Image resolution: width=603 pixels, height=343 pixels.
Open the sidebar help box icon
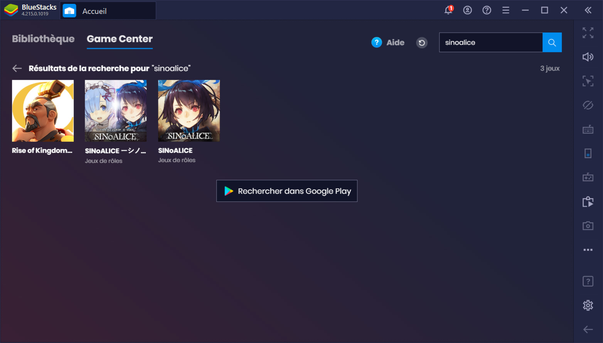[x=588, y=281]
